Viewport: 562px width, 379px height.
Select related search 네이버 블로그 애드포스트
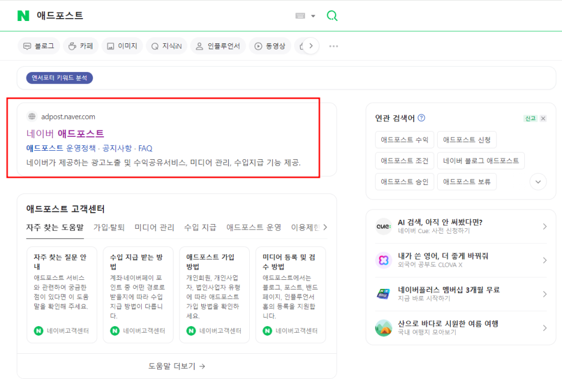coord(480,160)
